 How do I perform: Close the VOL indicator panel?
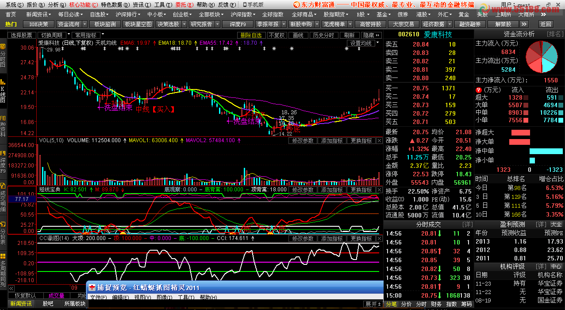point(379,141)
